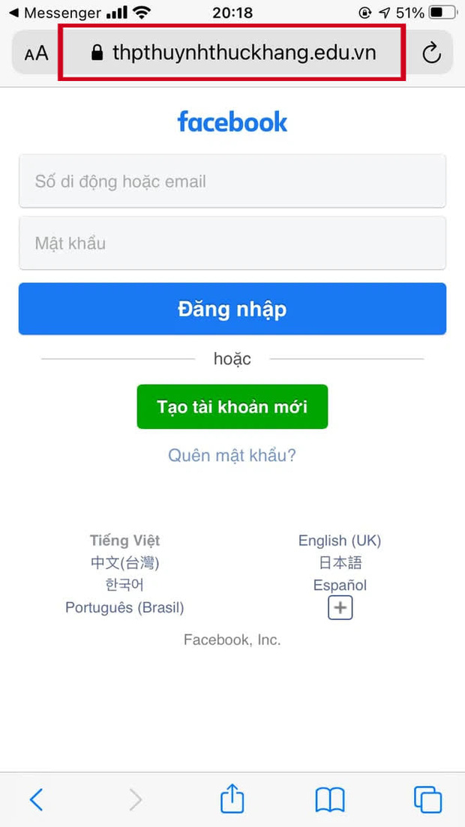Choose Português (Brasil) language
Image resolution: width=465 pixels, height=827 pixels.
[124, 607]
